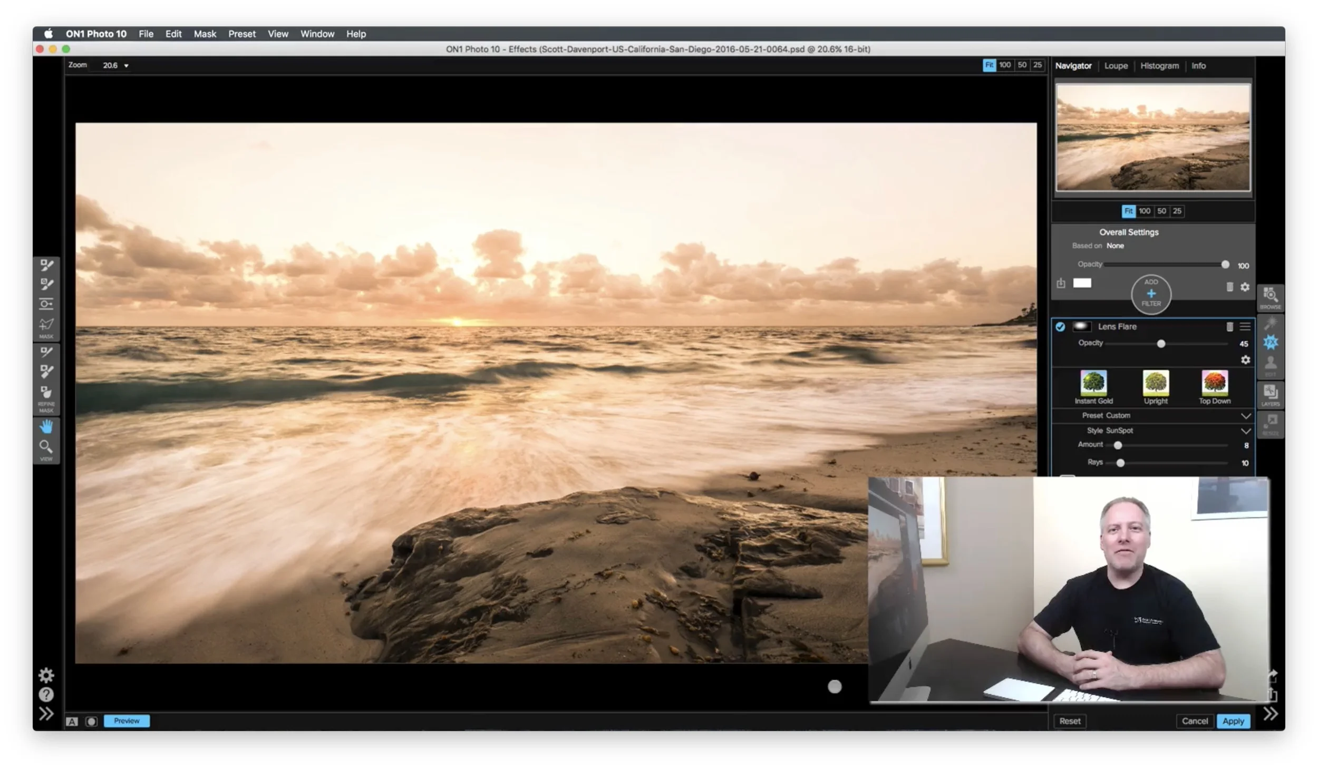
Task: Select the Hand pan tool
Action: click(46, 426)
